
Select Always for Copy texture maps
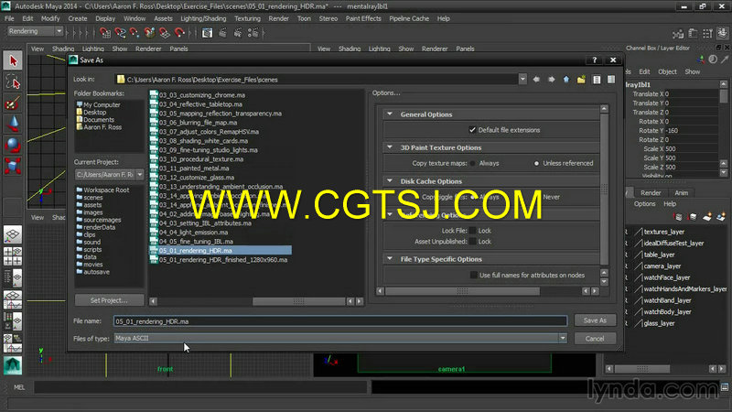click(x=473, y=163)
